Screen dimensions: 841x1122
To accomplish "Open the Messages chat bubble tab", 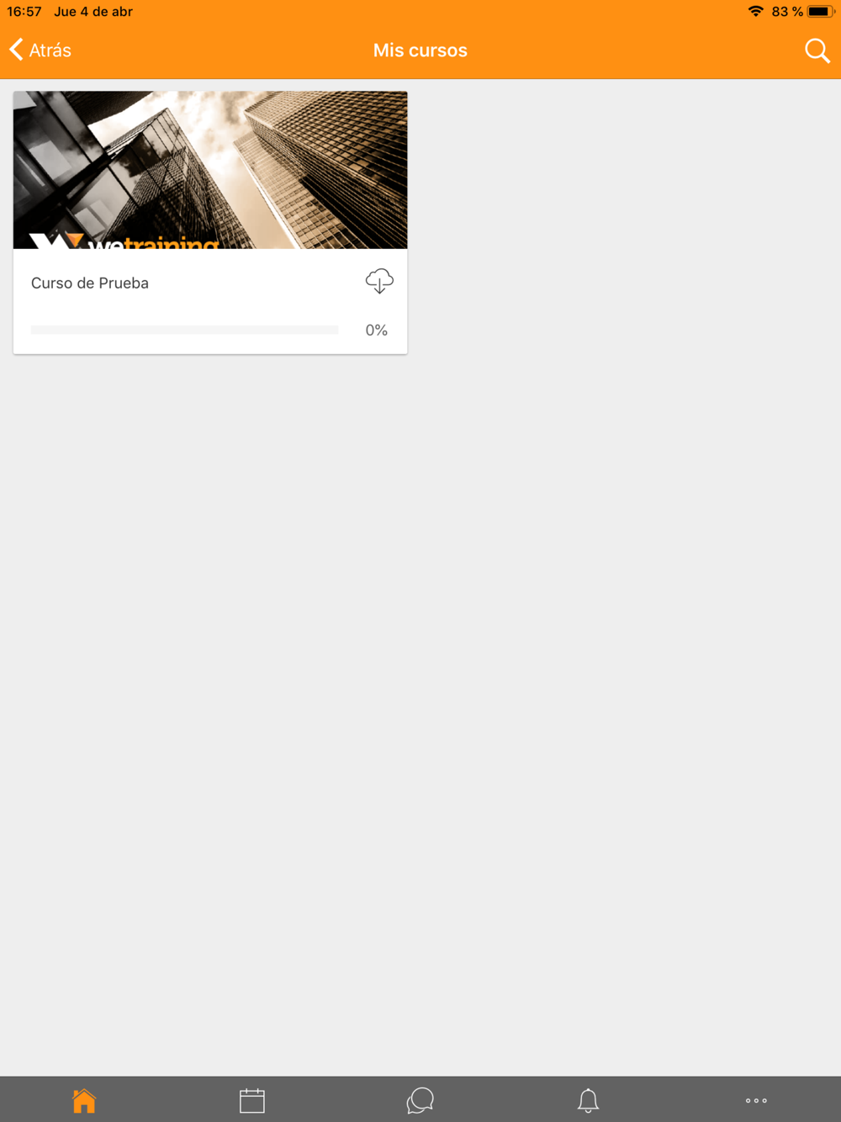I will coord(420,1100).
